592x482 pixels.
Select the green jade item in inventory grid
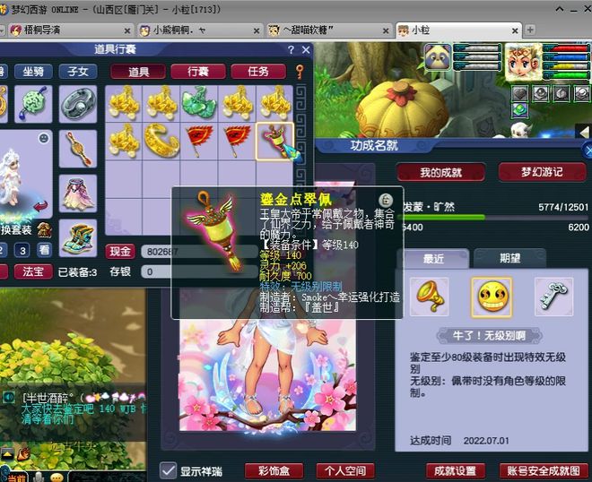[x=199, y=104]
